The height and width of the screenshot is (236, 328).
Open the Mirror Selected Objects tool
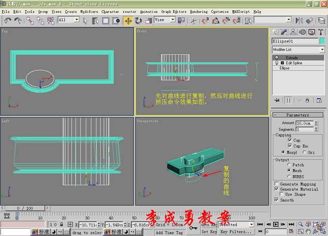[x=299, y=21]
